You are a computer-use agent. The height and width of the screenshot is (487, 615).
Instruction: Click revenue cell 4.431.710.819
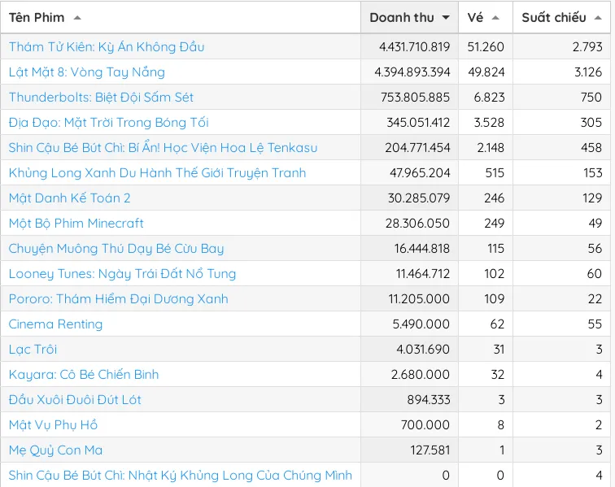(x=414, y=47)
